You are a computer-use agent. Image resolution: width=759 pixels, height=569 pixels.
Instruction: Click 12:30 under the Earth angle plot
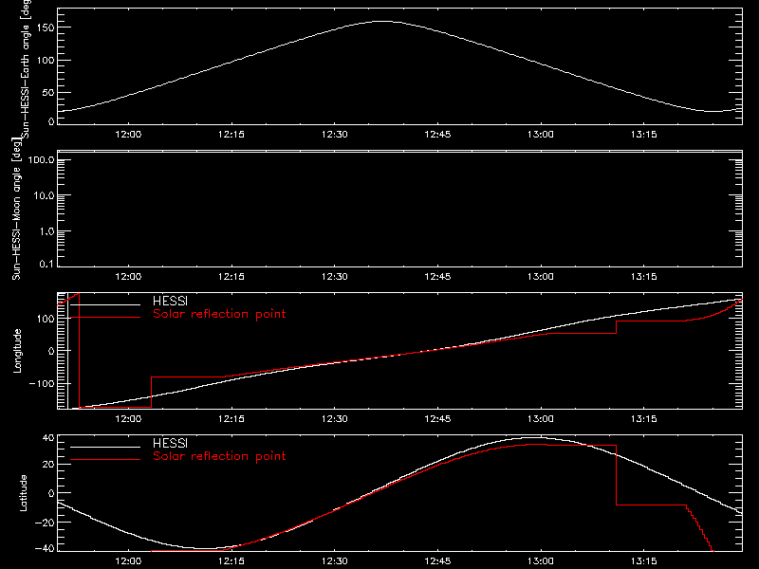pos(335,134)
